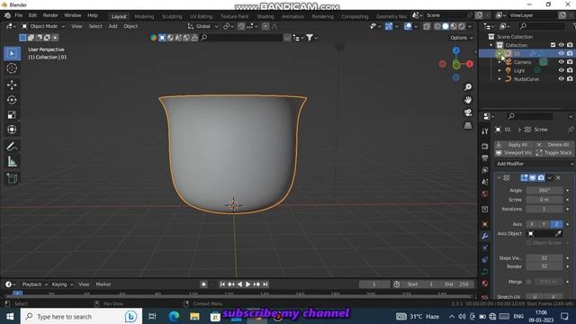This screenshot has width=576, height=324.
Task: Click the Render steps 32 slider
Action: (x=544, y=266)
